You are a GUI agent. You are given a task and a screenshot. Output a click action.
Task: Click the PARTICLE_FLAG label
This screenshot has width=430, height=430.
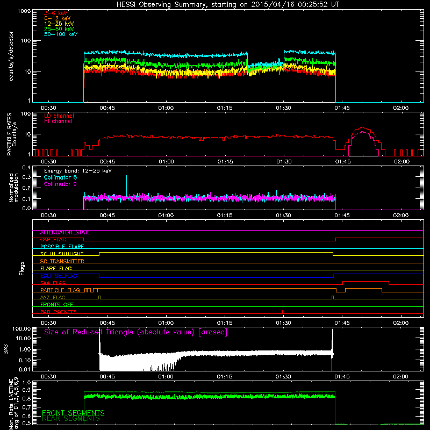pyautogui.click(x=60, y=290)
